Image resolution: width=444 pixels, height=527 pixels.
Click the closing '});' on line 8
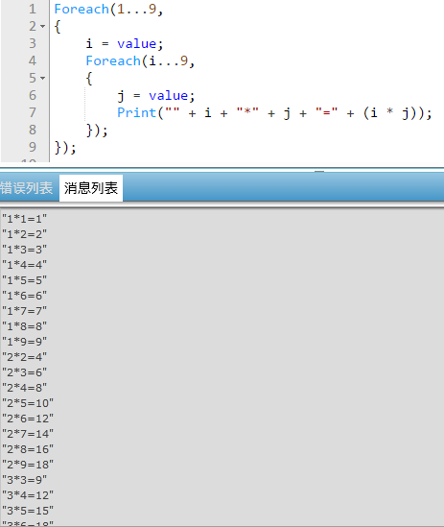[x=97, y=130]
